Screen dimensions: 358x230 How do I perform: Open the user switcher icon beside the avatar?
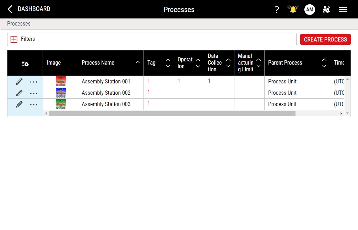coord(326,10)
